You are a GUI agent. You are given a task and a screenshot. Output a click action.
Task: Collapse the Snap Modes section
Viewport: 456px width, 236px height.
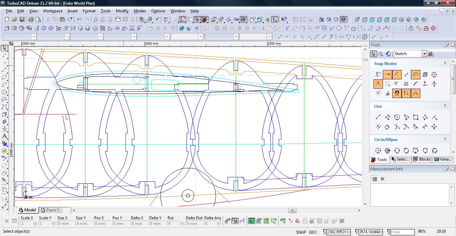(445, 63)
